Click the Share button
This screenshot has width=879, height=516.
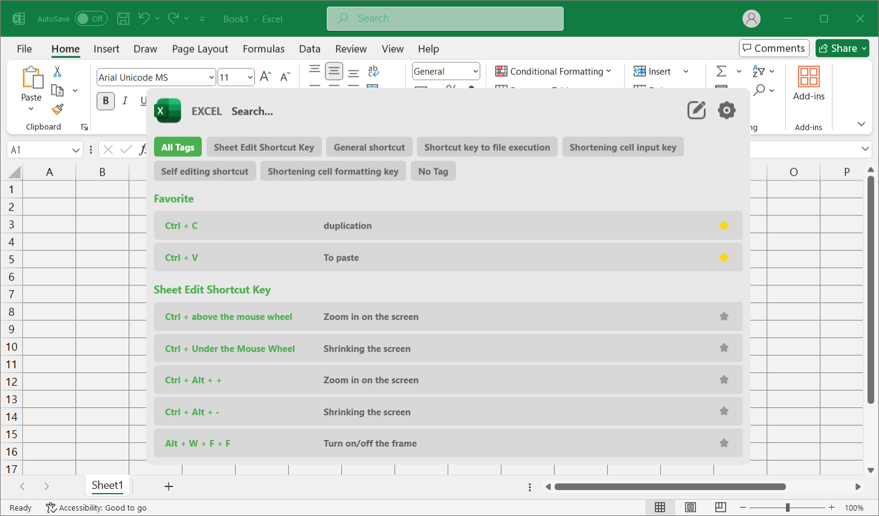click(x=842, y=48)
